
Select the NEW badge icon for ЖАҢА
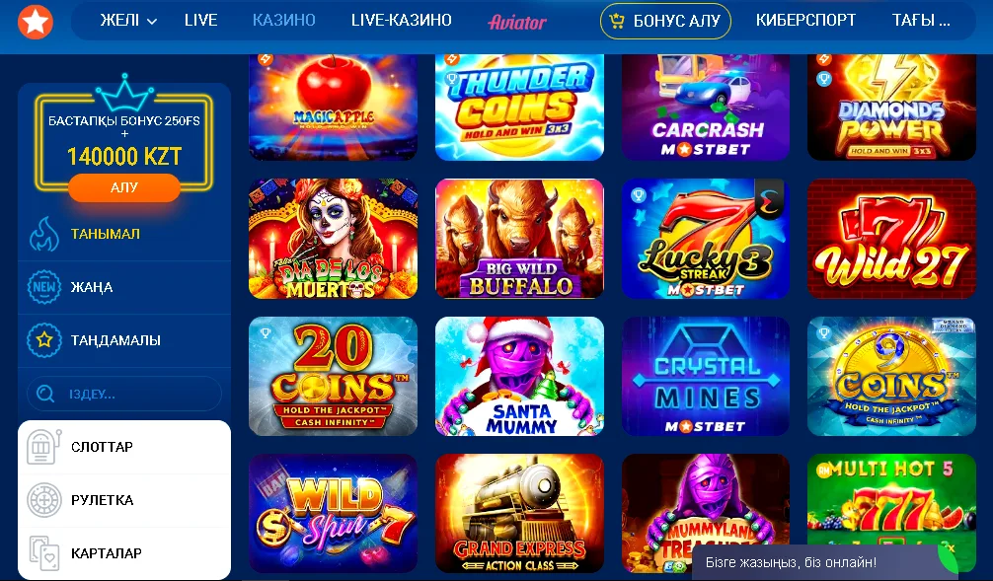point(44,287)
